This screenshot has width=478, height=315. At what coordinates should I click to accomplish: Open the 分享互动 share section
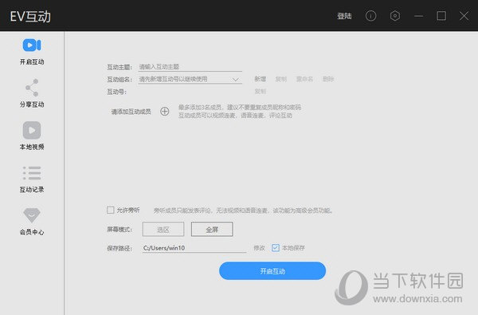coord(32,93)
